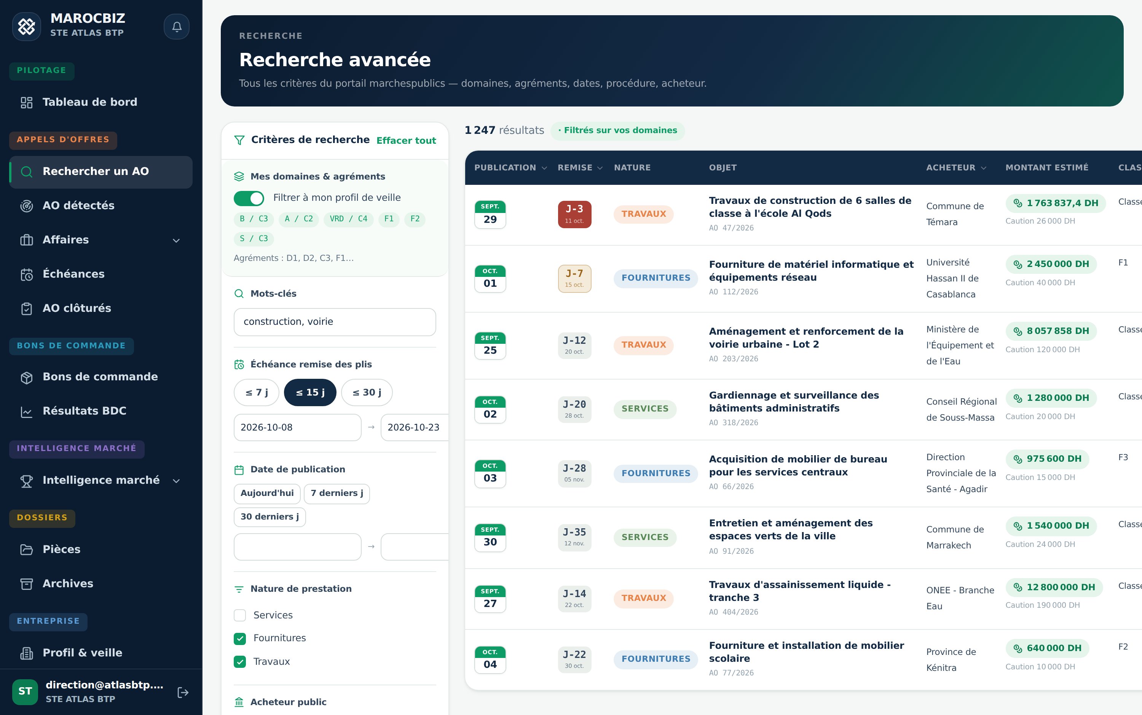The height and width of the screenshot is (715, 1142).
Task: Click the calendar icon by Date de publication
Action: coord(239,470)
